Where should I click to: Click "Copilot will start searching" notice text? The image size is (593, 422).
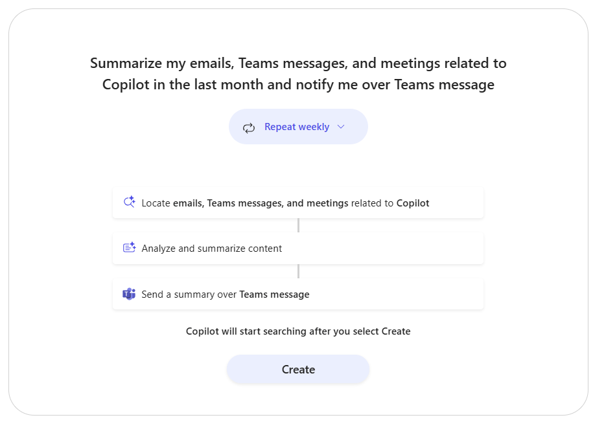(298, 331)
